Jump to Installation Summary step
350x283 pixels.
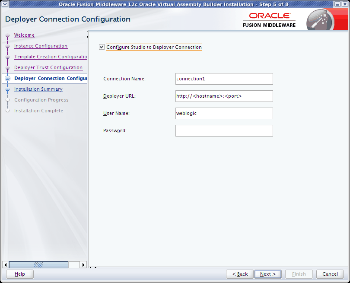coord(38,89)
